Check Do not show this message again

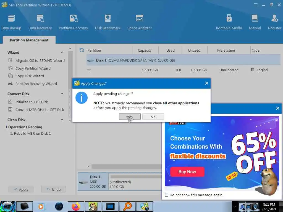tap(167, 195)
